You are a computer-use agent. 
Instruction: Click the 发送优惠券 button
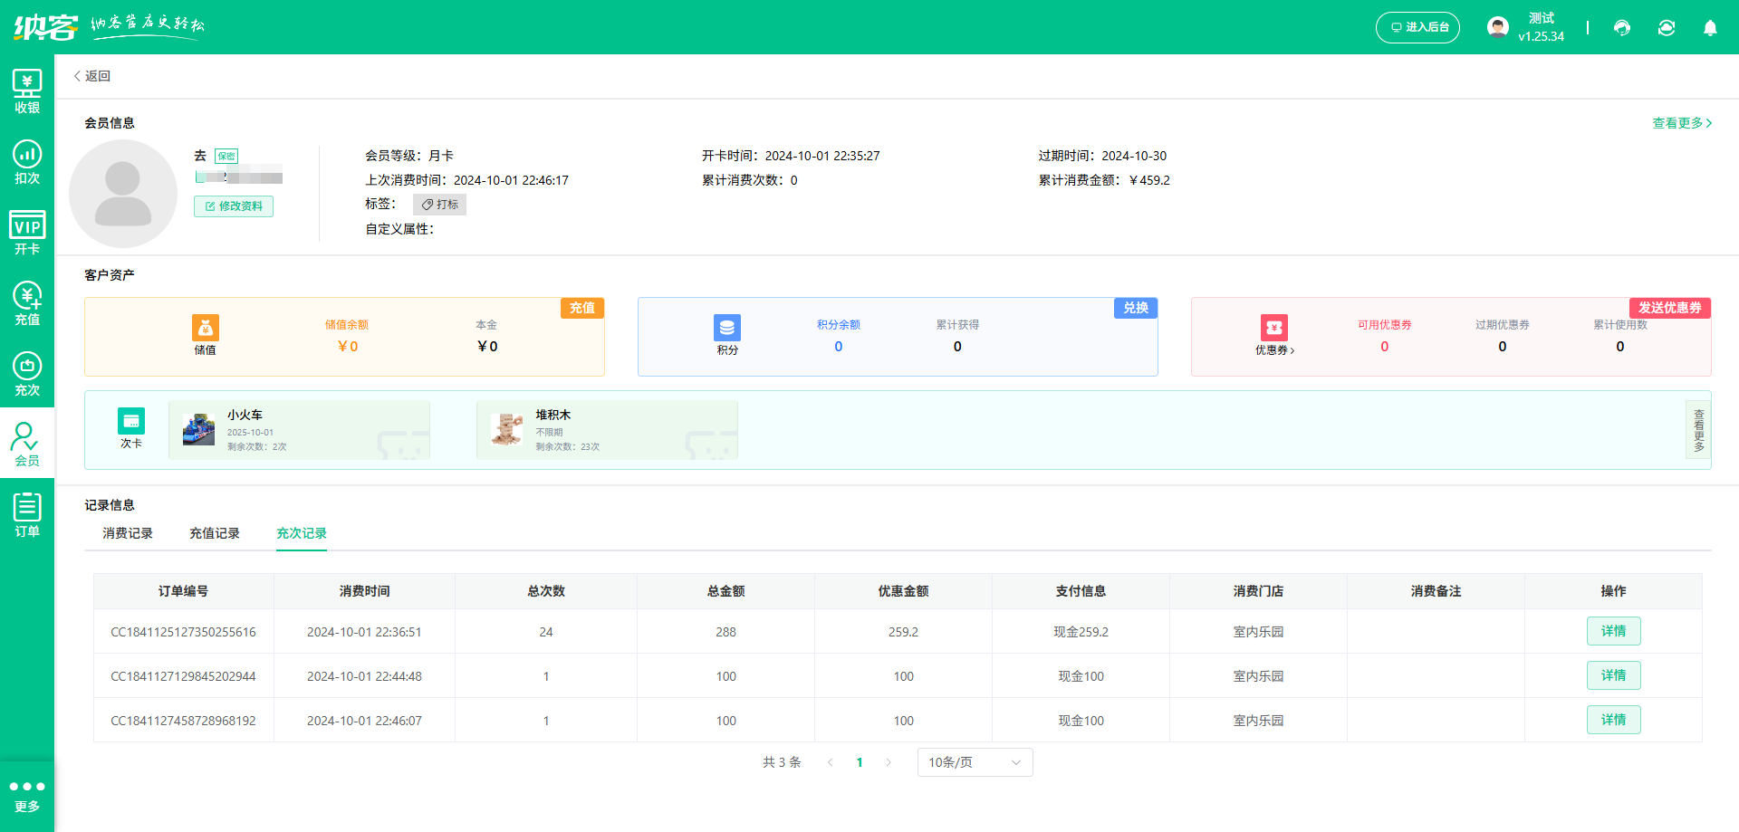tap(1669, 308)
